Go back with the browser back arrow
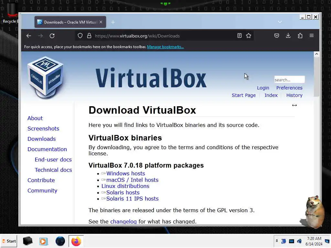This screenshot has height=248, width=331. [29, 36]
